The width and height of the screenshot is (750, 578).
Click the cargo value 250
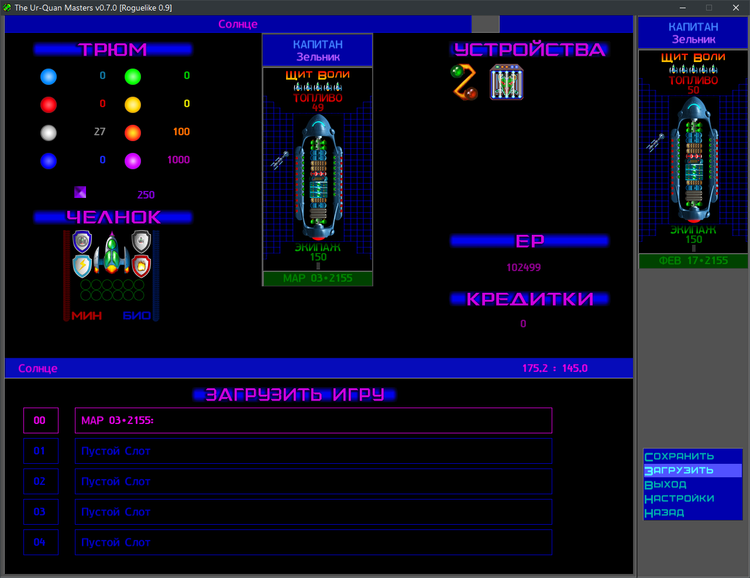click(x=146, y=195)
